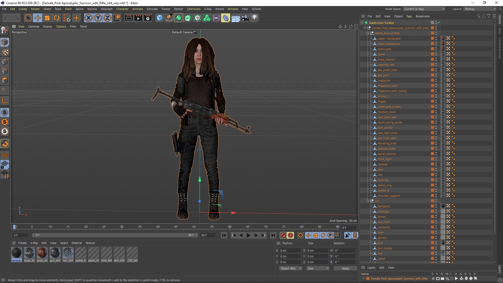Select the Scale tool icon
Viewport: 503px width, 283px height.
pyautogui.click(x=47, y=18)
